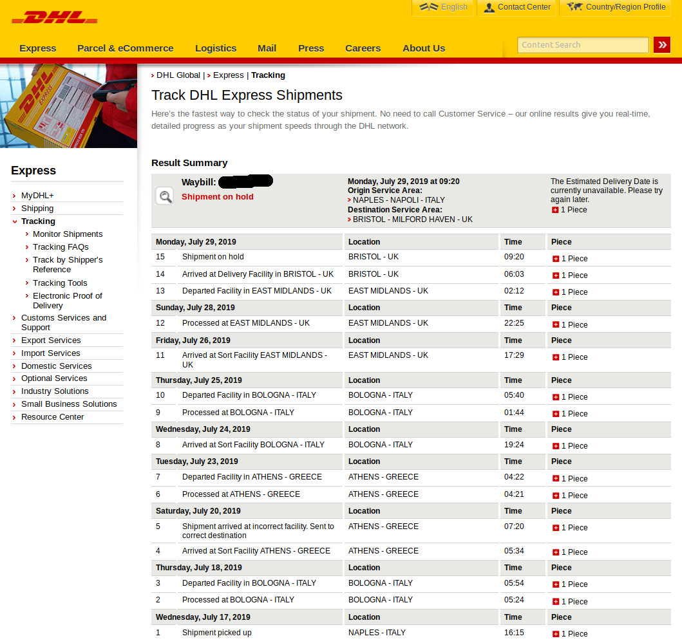Click the Track DHL Express Shipments heading
Viewport: 682px width, 643px height.
click(x=247, y=95)
